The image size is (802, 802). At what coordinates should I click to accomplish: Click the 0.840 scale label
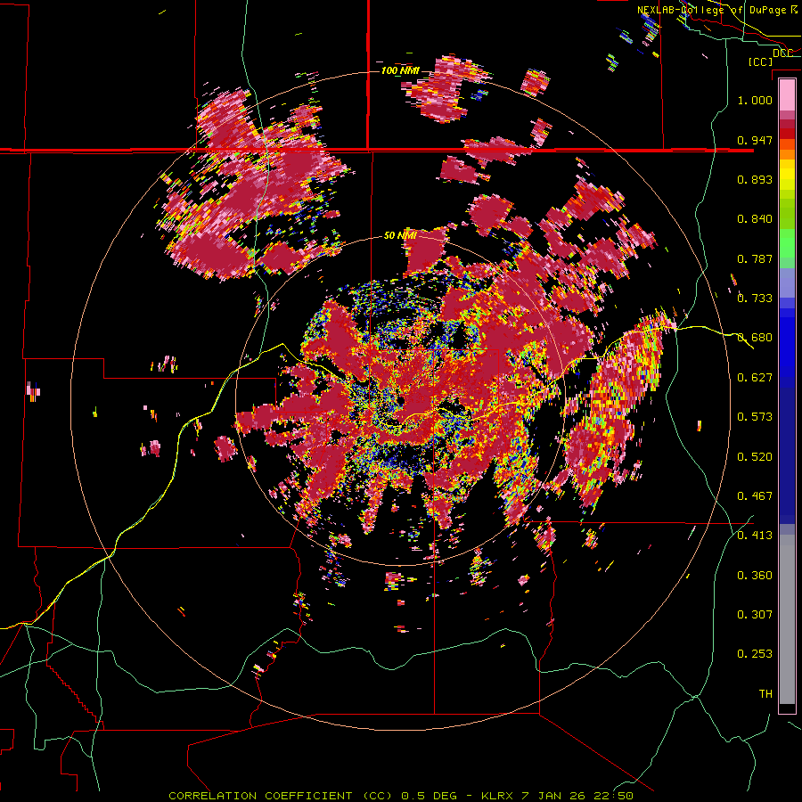(755, 219)
